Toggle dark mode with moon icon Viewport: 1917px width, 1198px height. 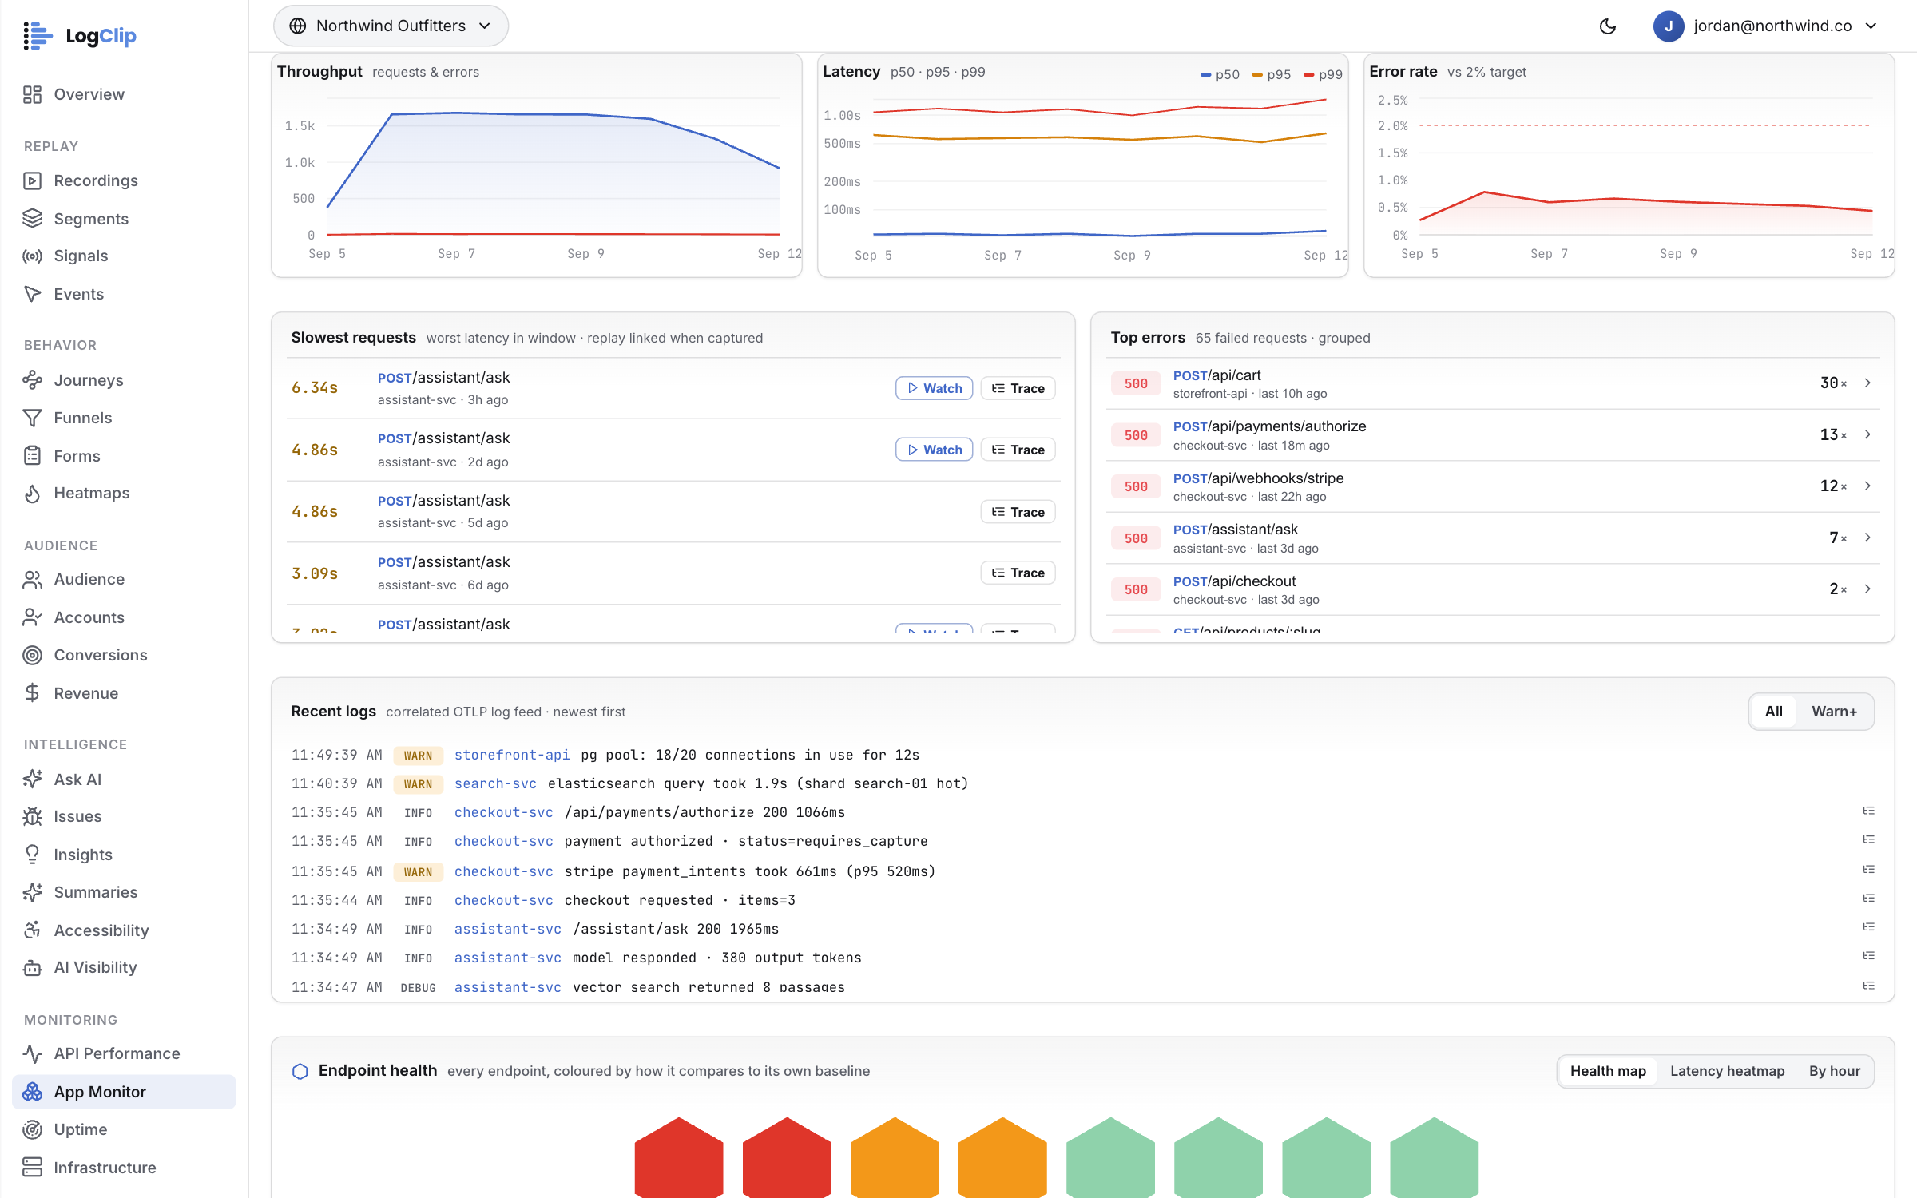pyautogui.click(x=1608, y=26)
